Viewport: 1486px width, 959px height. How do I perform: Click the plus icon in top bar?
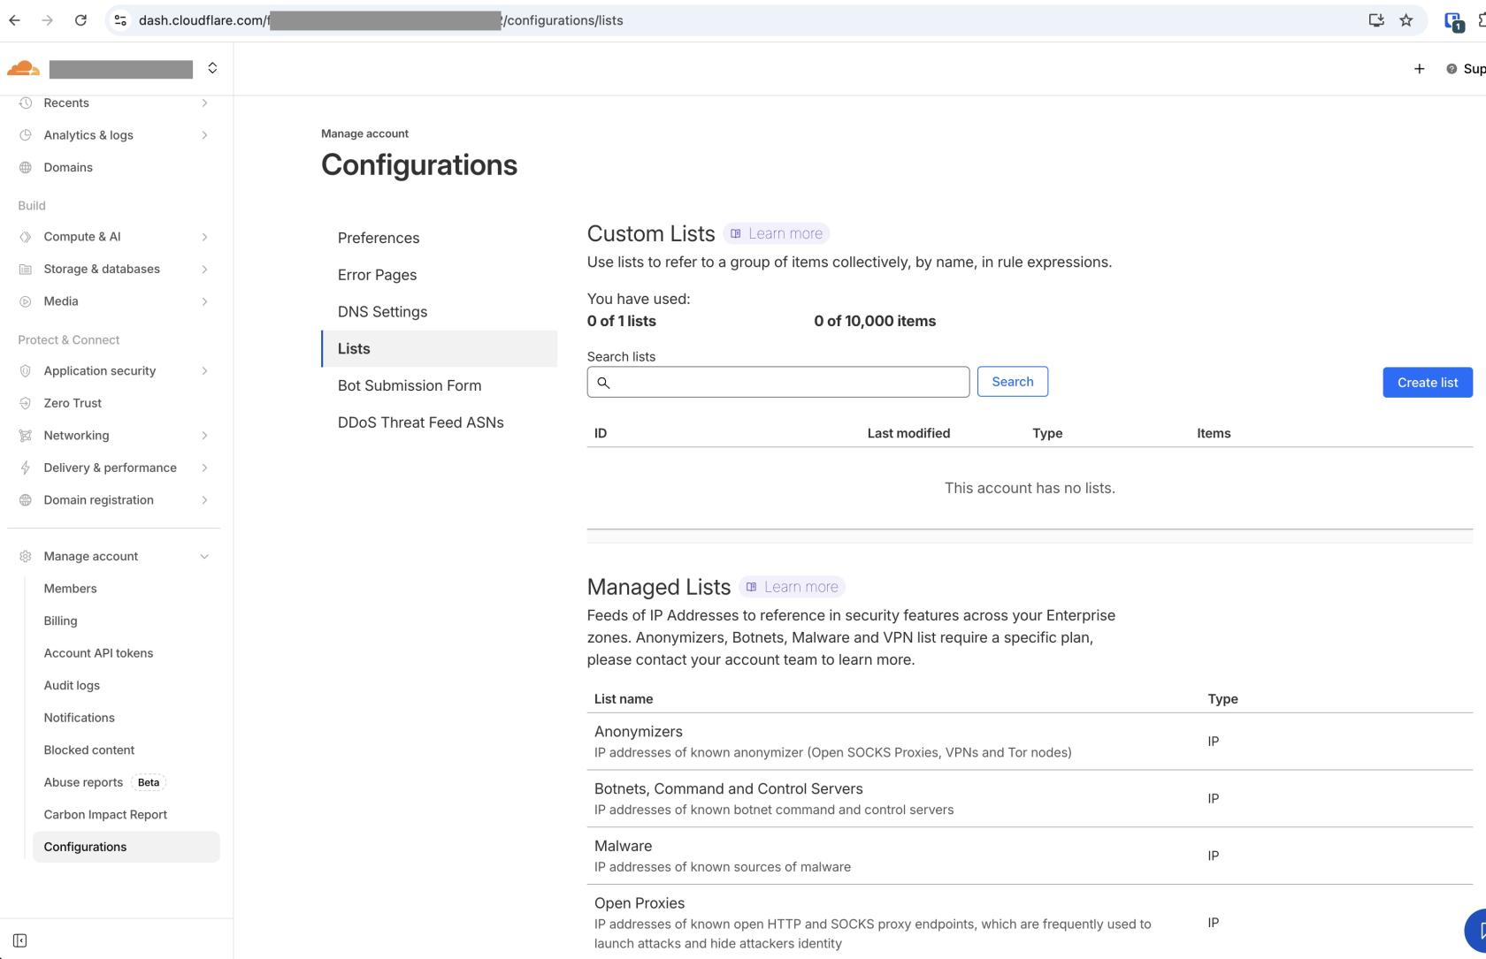(x=1419, y=69)
